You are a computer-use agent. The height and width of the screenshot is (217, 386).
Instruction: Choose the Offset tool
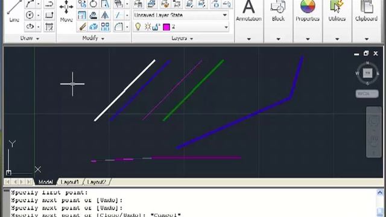pos(93,15)
